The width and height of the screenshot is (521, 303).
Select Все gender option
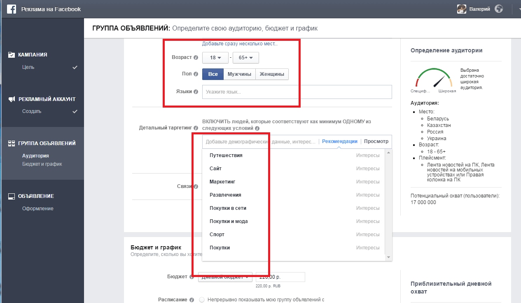(x=213, y=74)
